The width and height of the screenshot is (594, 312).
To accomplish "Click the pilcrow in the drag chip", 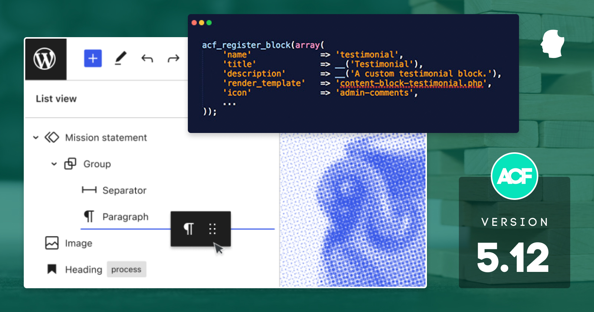I will (189, 229).
